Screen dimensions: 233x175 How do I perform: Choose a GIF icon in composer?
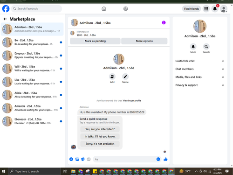click(x=89, y=159)
